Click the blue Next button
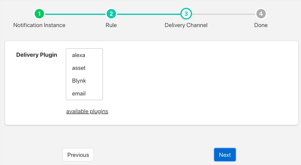Image resolution: width=301 pixels, height=165 pixels. click(225, 155)
